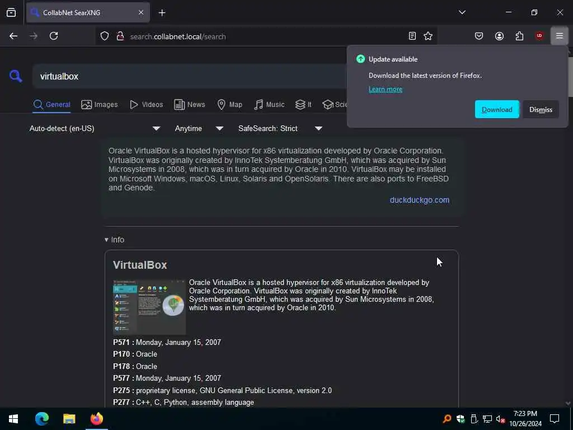Click the network tray icon

coord(487,419)
